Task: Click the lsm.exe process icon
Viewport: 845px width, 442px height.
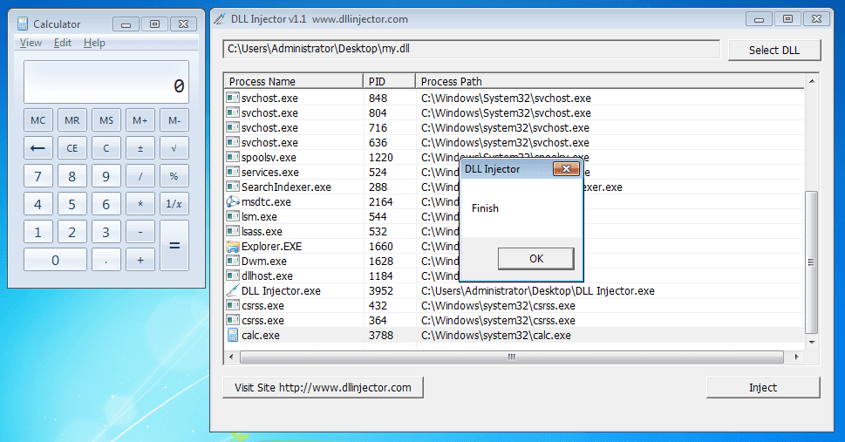Action: [x=232, y=217]
